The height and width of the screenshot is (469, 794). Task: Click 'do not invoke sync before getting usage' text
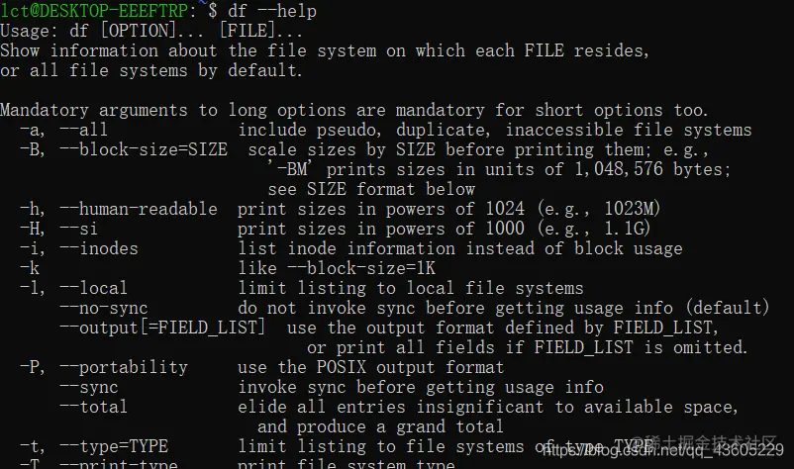503,308
